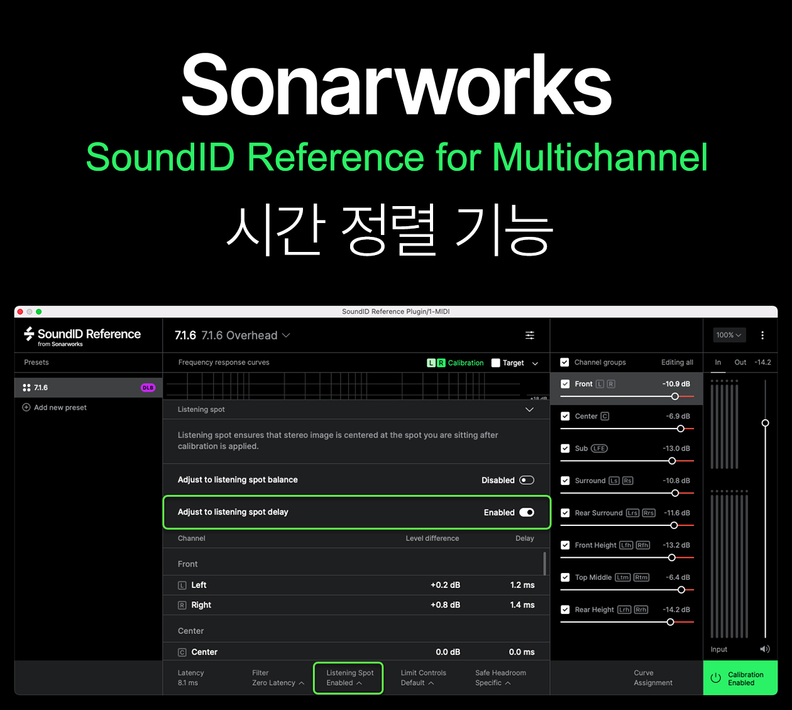Uncheck the Rear Surround checkbox

point(565,513)
